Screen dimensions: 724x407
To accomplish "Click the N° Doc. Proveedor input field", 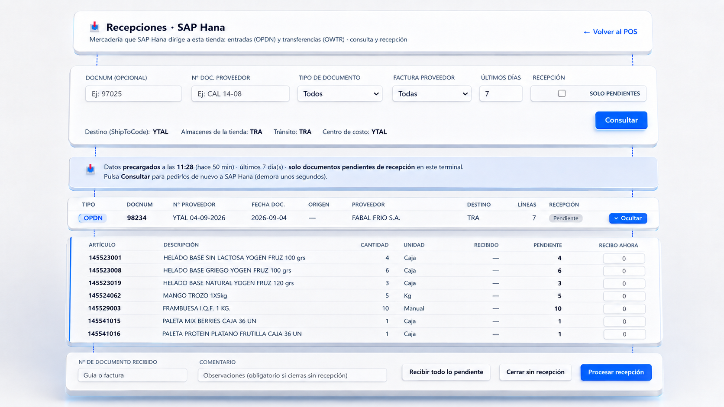I will click(x=240, y=93).
